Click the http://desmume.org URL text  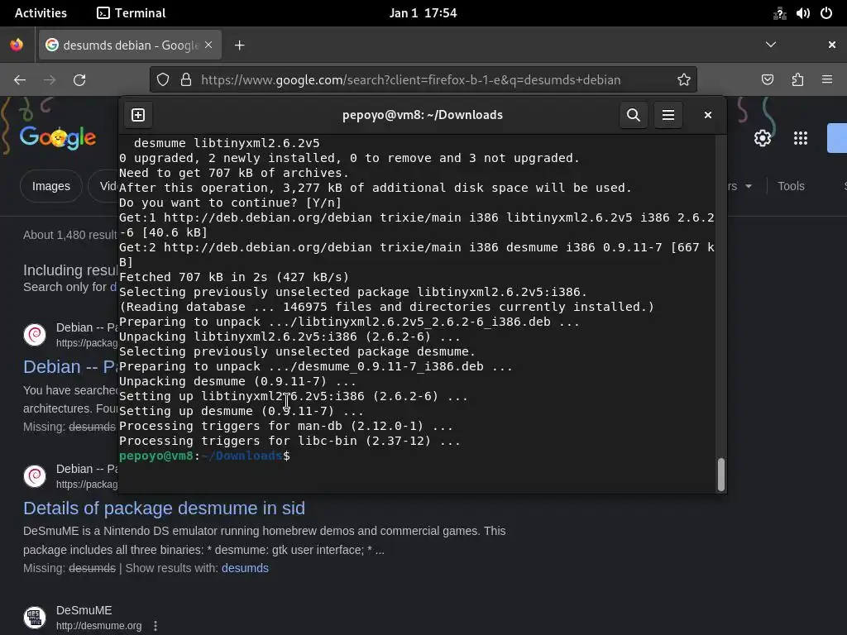99,626
